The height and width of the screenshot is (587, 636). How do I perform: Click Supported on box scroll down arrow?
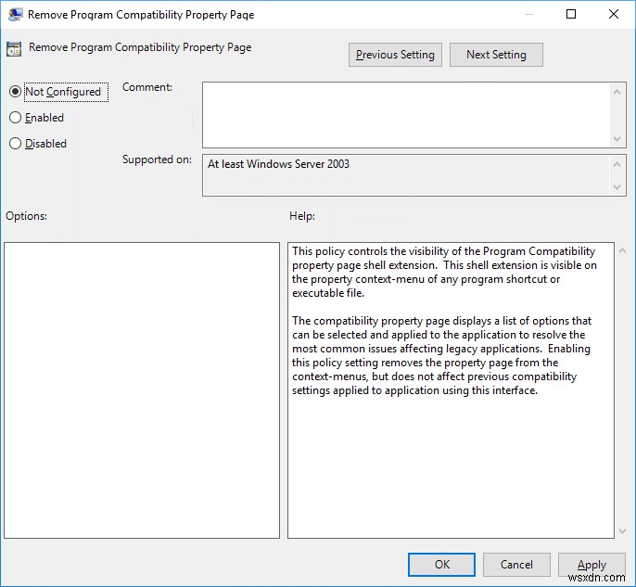[x=617, y=187]
